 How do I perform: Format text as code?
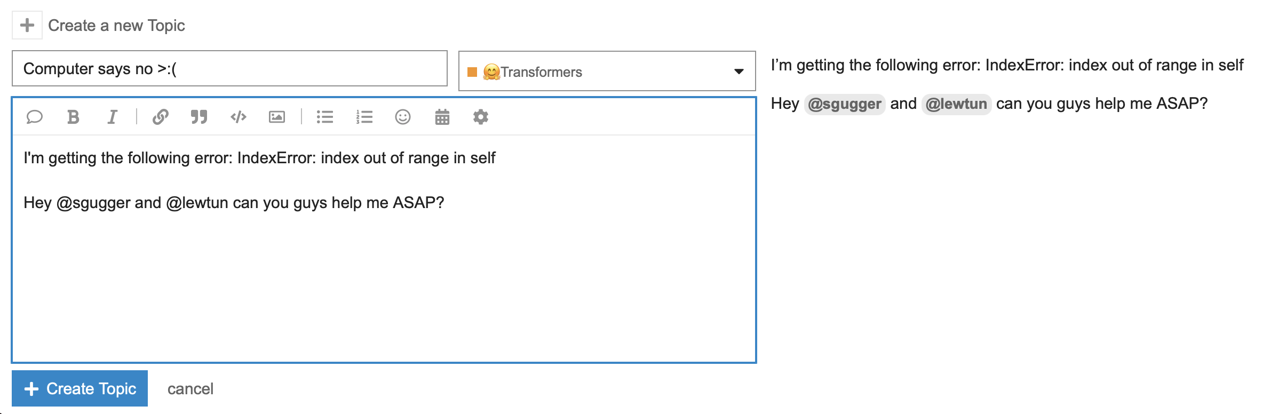[x=238, y=117]
